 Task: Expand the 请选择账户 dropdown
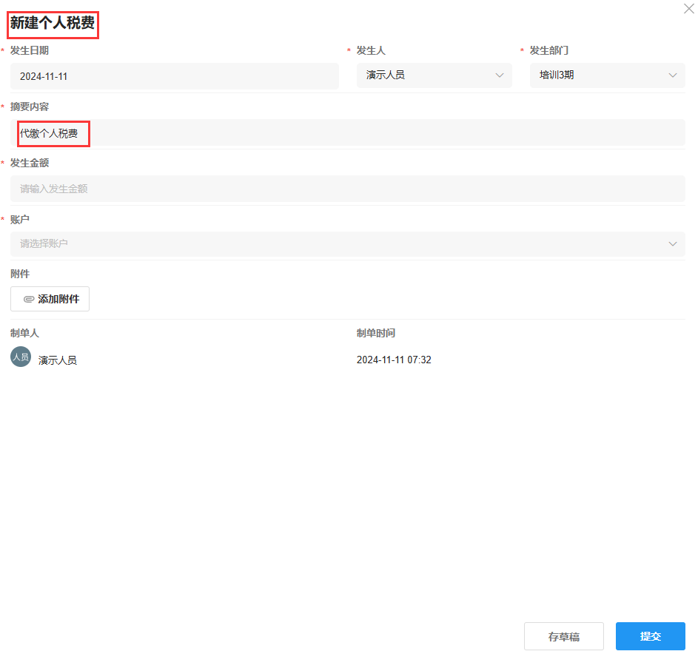pos(346,244)
